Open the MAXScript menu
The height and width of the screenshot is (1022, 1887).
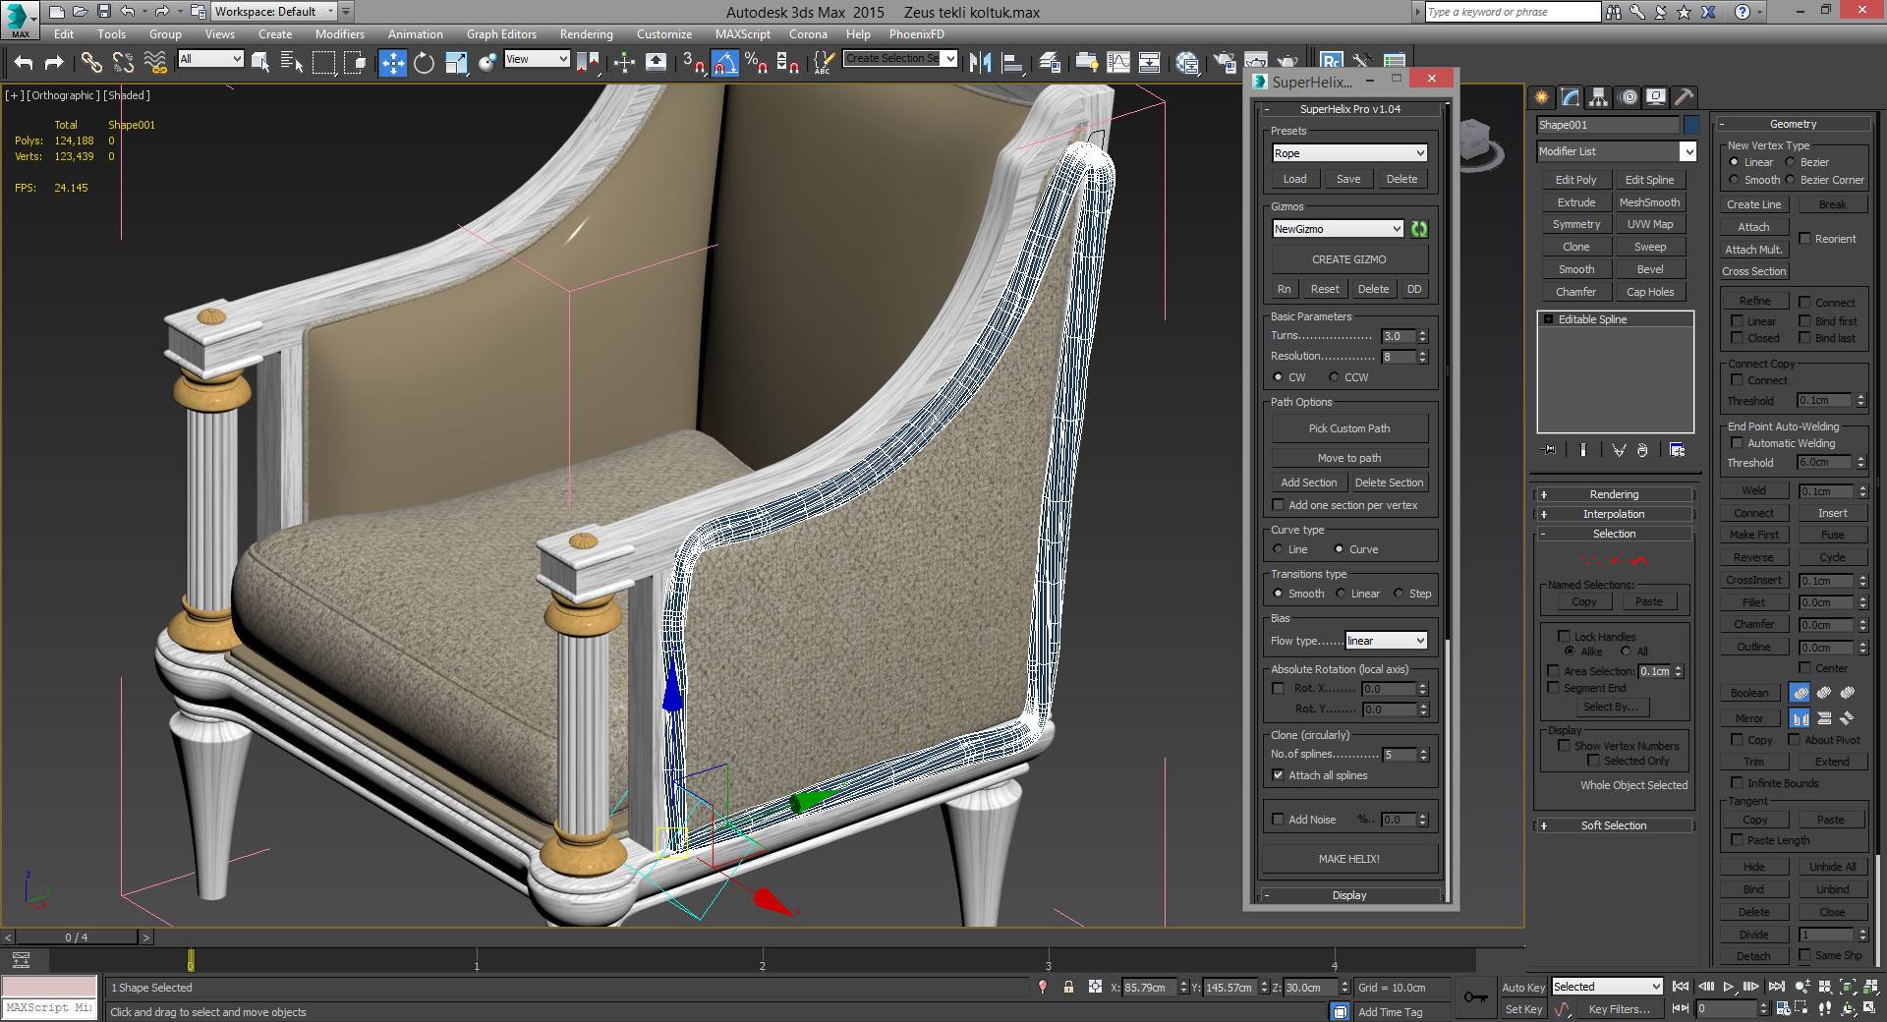tap(742, 33)
